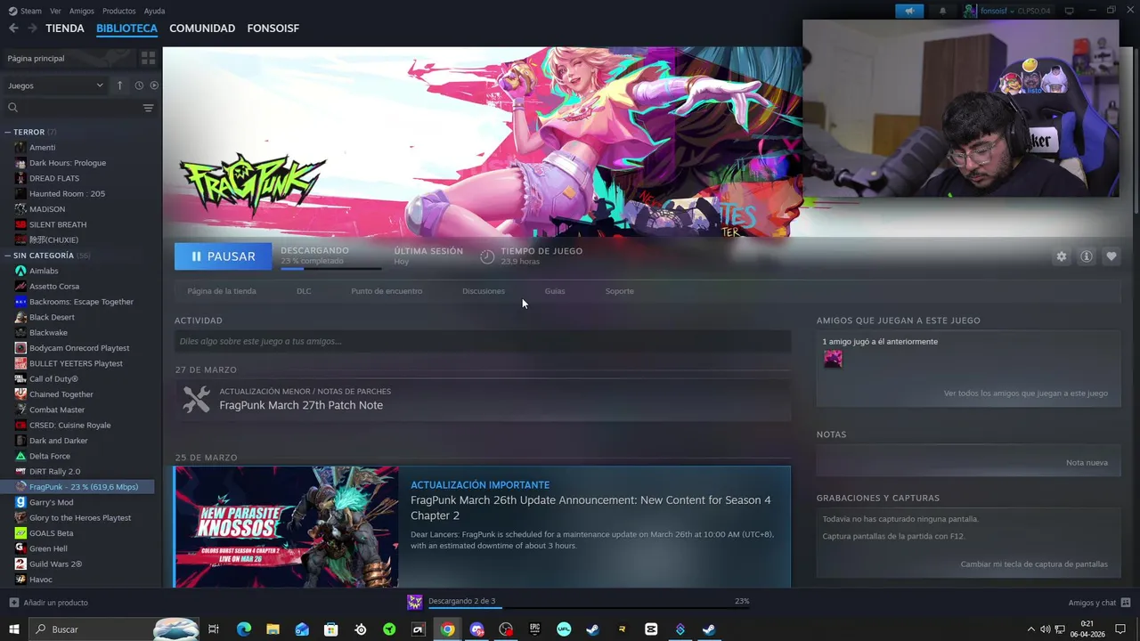Go back with the navigation arrow

pyautogui.click(x=13, y=28)
